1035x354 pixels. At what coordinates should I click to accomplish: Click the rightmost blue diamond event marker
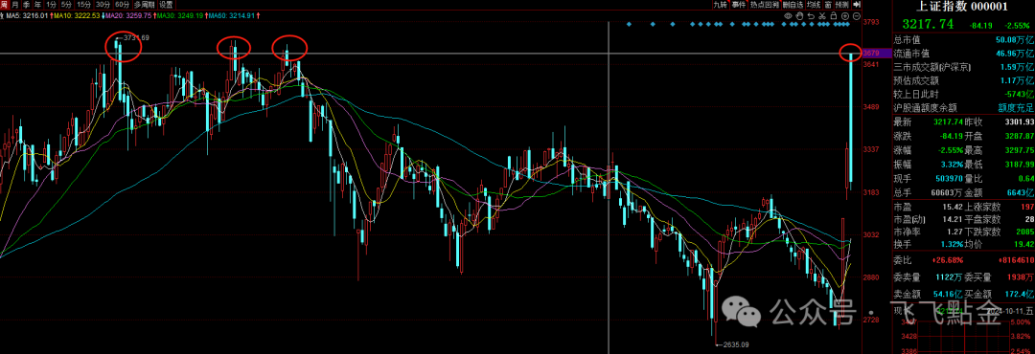coord(846,24)
